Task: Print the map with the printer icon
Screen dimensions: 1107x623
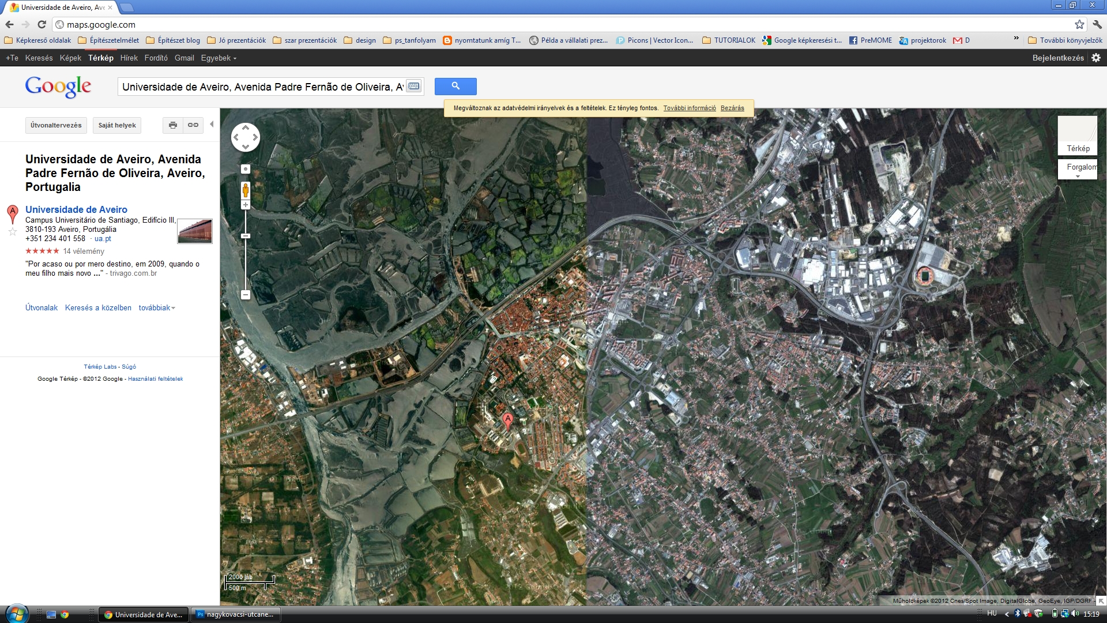Action: (172, 125)
